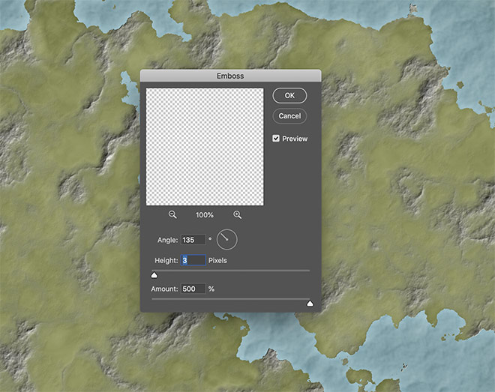Viewport: 495px width, 392px height.
Task: Click the Amount slider handle
Action: pos(309,304)
